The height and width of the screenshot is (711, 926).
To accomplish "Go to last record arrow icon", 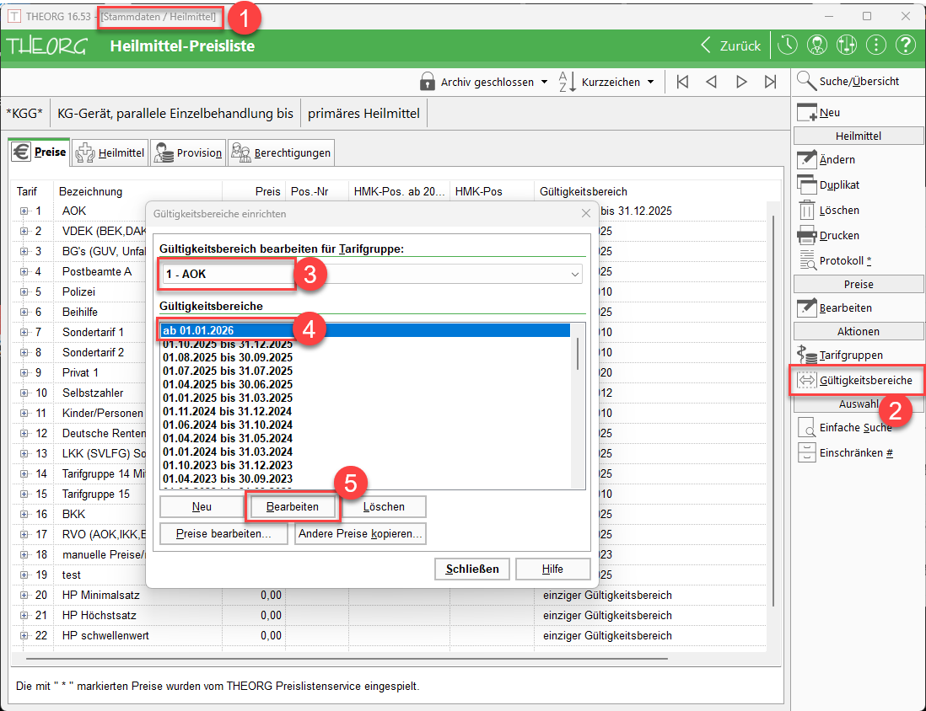I will (770, 82).
